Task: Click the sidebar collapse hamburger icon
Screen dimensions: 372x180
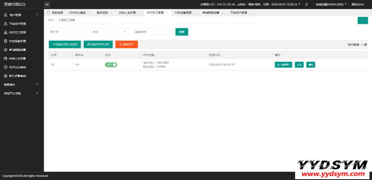Action: 47,4
